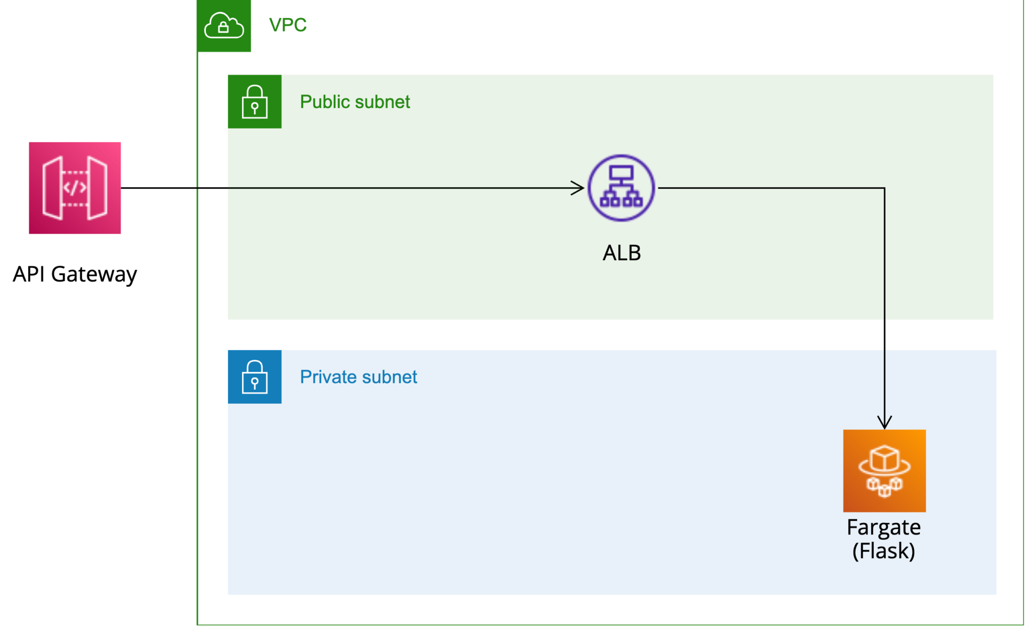Click the Fargate (Flask) caption
The height and width of the screenshot is (629, 1026).
[884, 538]
